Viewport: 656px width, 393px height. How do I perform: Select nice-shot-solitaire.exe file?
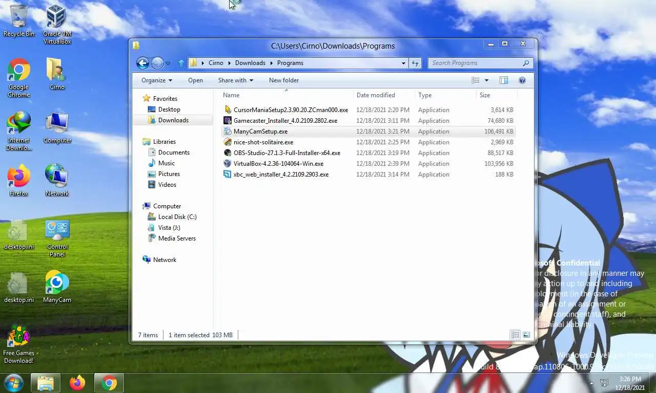pos(368,142)
